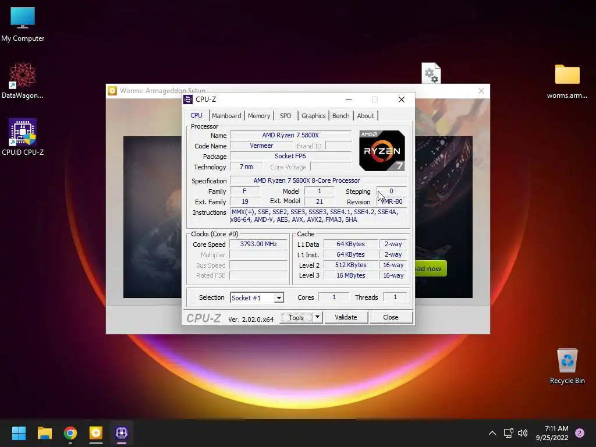The width and height of the screenshot is (596, 447).
Task: Open notification center badge
Action: (580, 433)
